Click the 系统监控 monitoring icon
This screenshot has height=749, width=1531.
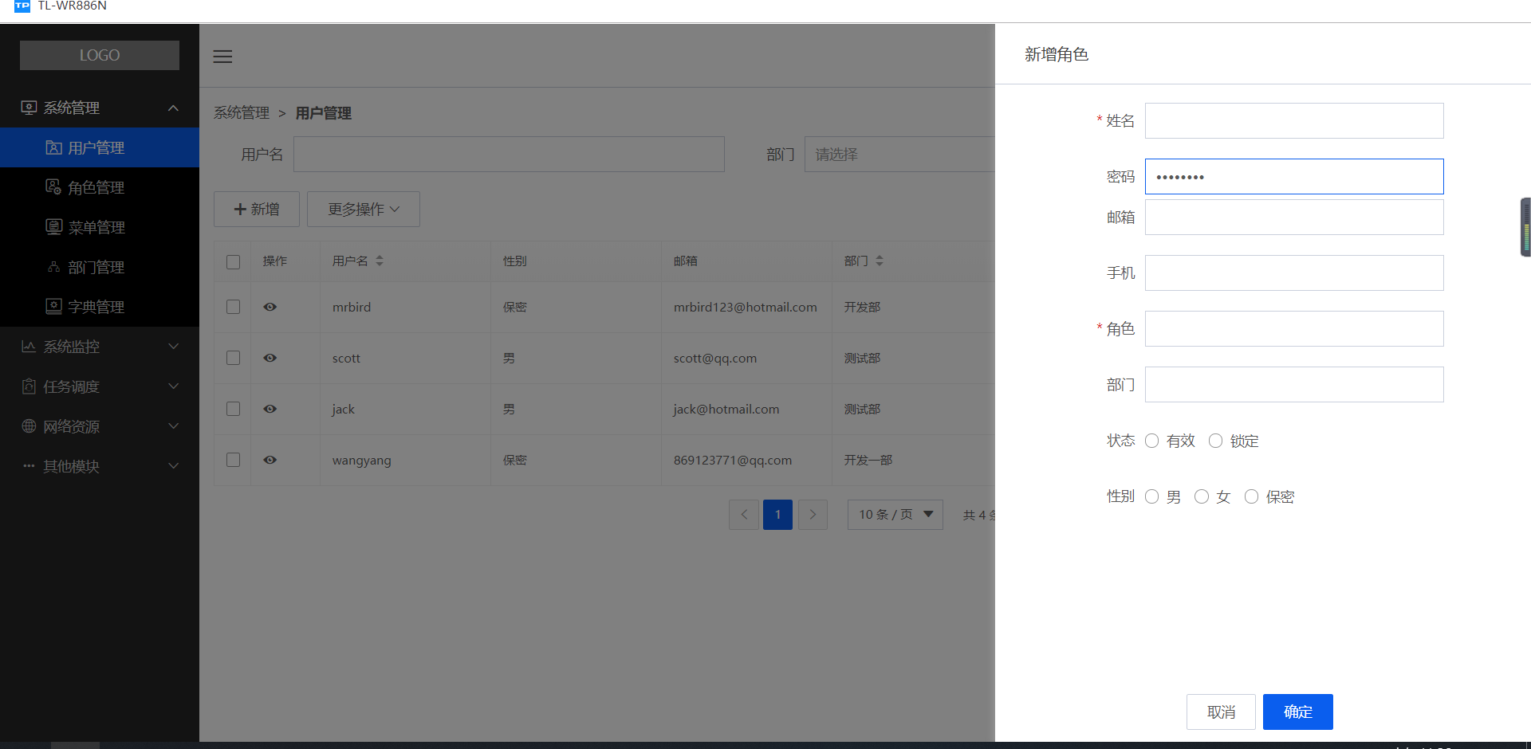click(29, 346)
